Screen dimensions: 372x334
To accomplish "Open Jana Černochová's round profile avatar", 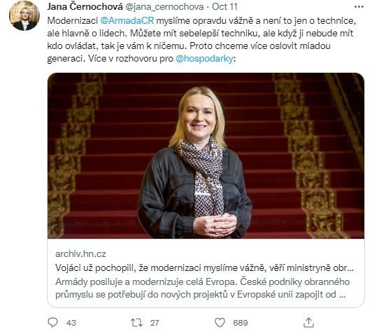I will point(24,15).
